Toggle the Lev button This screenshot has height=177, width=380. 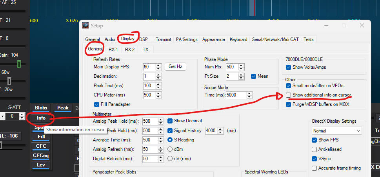(x=41, y=165)
